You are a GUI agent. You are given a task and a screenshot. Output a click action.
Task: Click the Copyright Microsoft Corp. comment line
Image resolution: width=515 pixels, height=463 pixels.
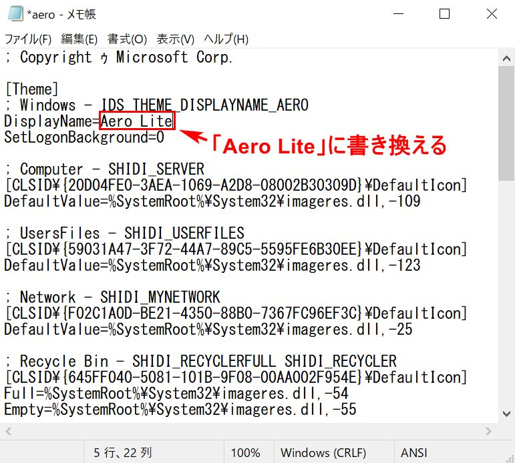[119, 57]
